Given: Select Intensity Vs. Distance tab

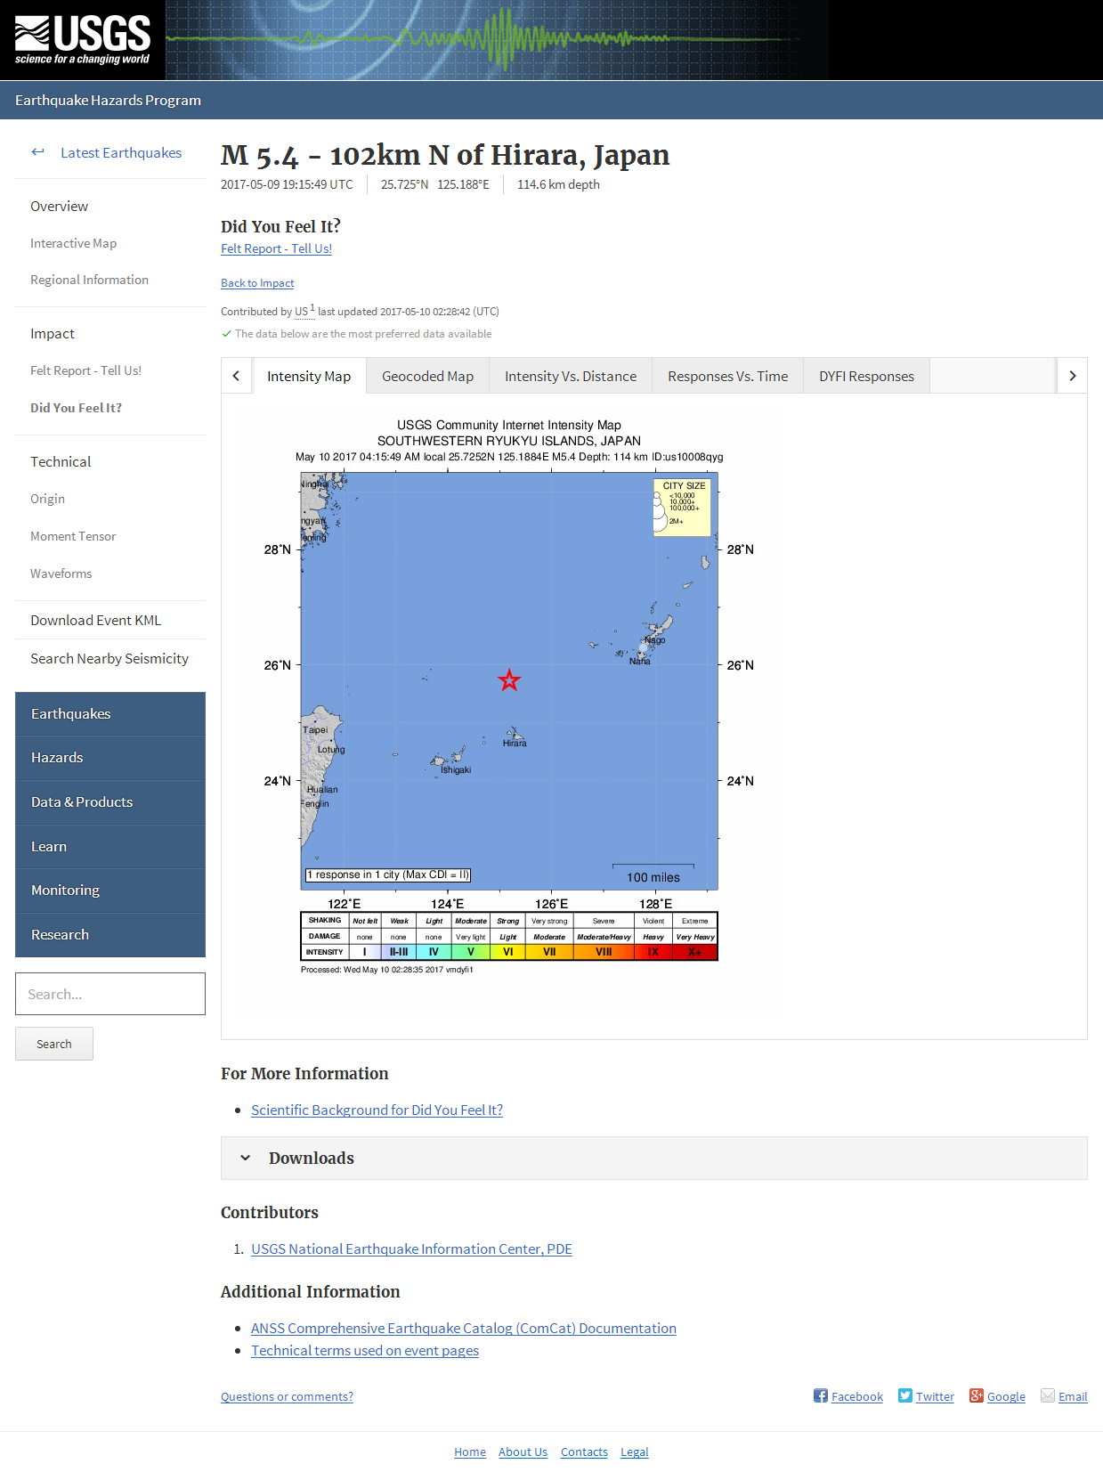Looking at the screenshot, I should pyautogui.click(x=571, y=376).
